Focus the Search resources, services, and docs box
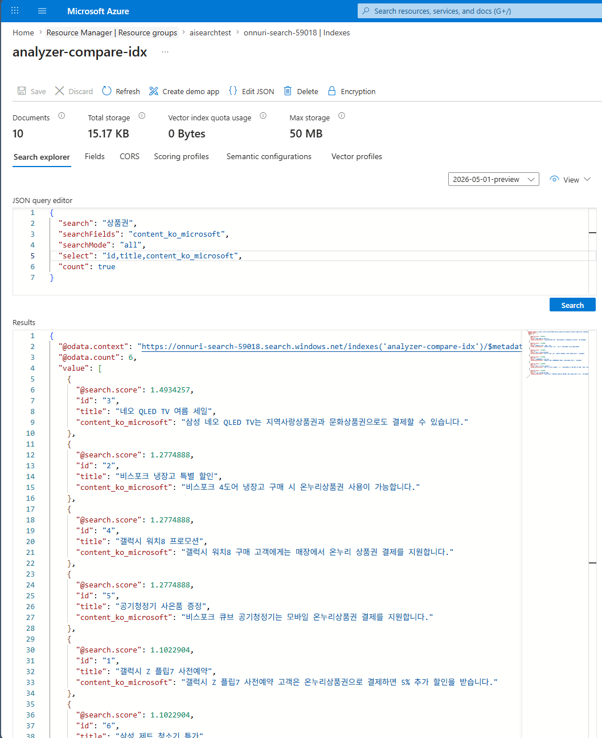602x738 pixels. pos(480,11)
